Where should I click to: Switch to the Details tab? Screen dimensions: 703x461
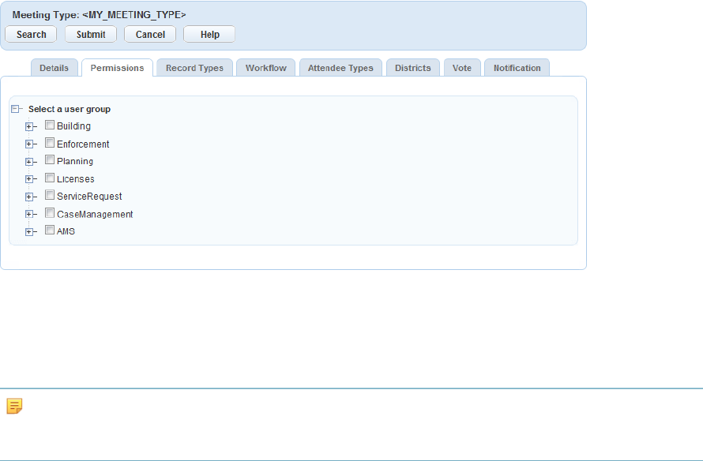coord(55,68)
